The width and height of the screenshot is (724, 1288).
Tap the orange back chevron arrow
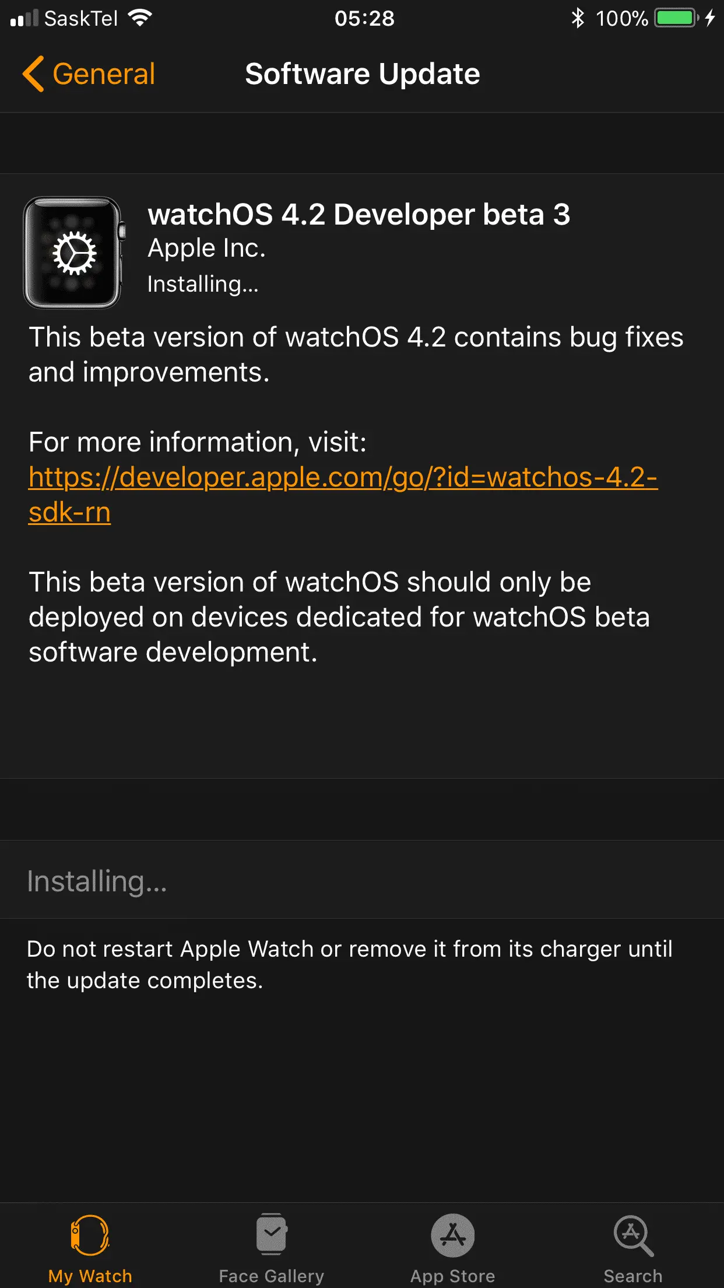[x=33, y=74]
